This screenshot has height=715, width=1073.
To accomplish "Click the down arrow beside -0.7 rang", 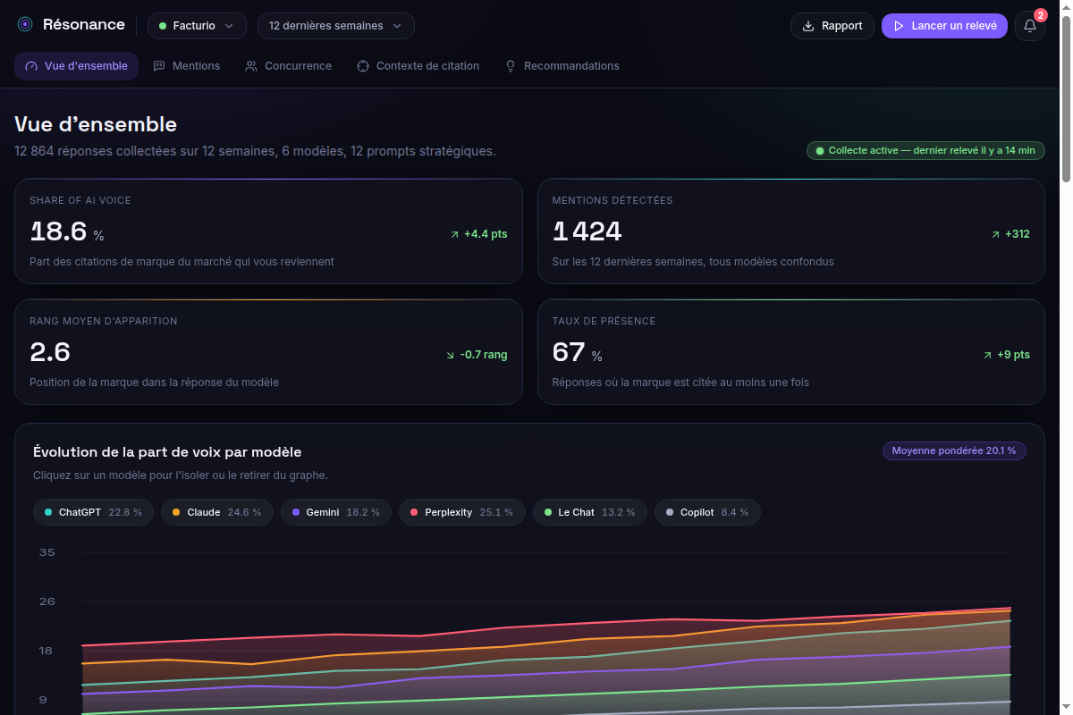I will (x=451, y=355).
